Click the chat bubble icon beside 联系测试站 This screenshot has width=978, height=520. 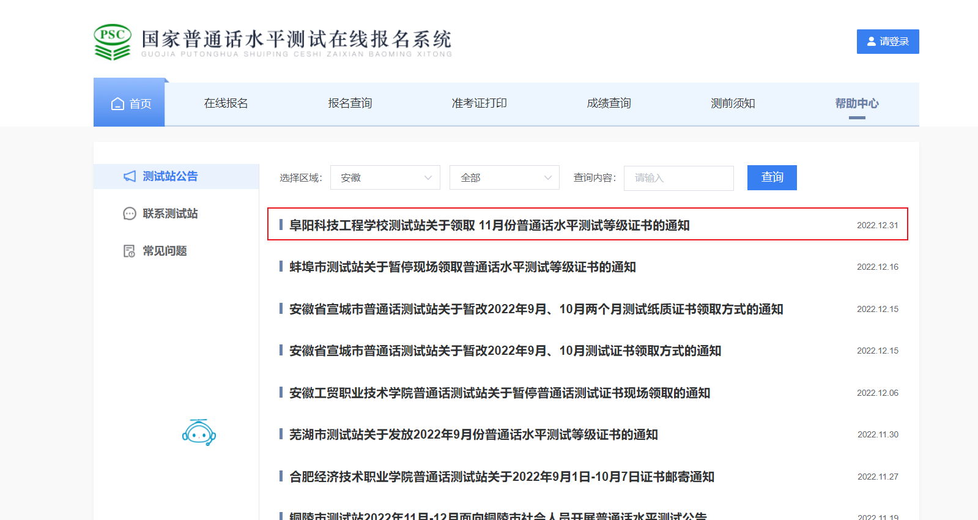coord(130,214)
